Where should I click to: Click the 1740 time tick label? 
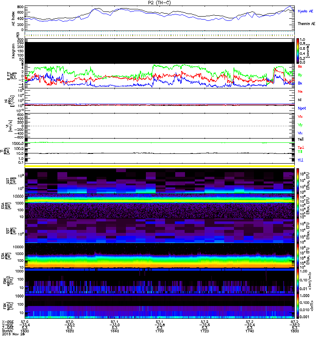point(250,331)
